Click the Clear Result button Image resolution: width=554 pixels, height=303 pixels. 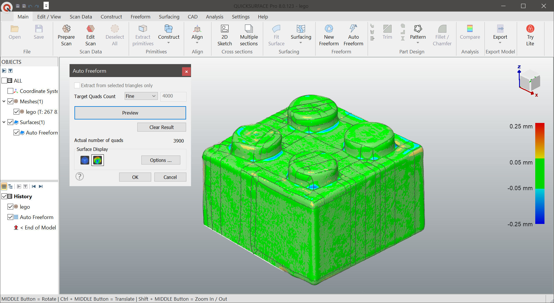coord(162,127)
